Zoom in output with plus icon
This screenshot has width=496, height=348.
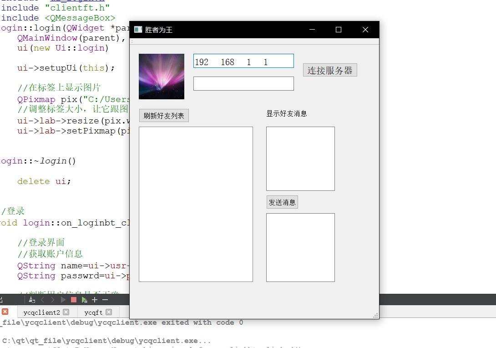tap(95, 300)
